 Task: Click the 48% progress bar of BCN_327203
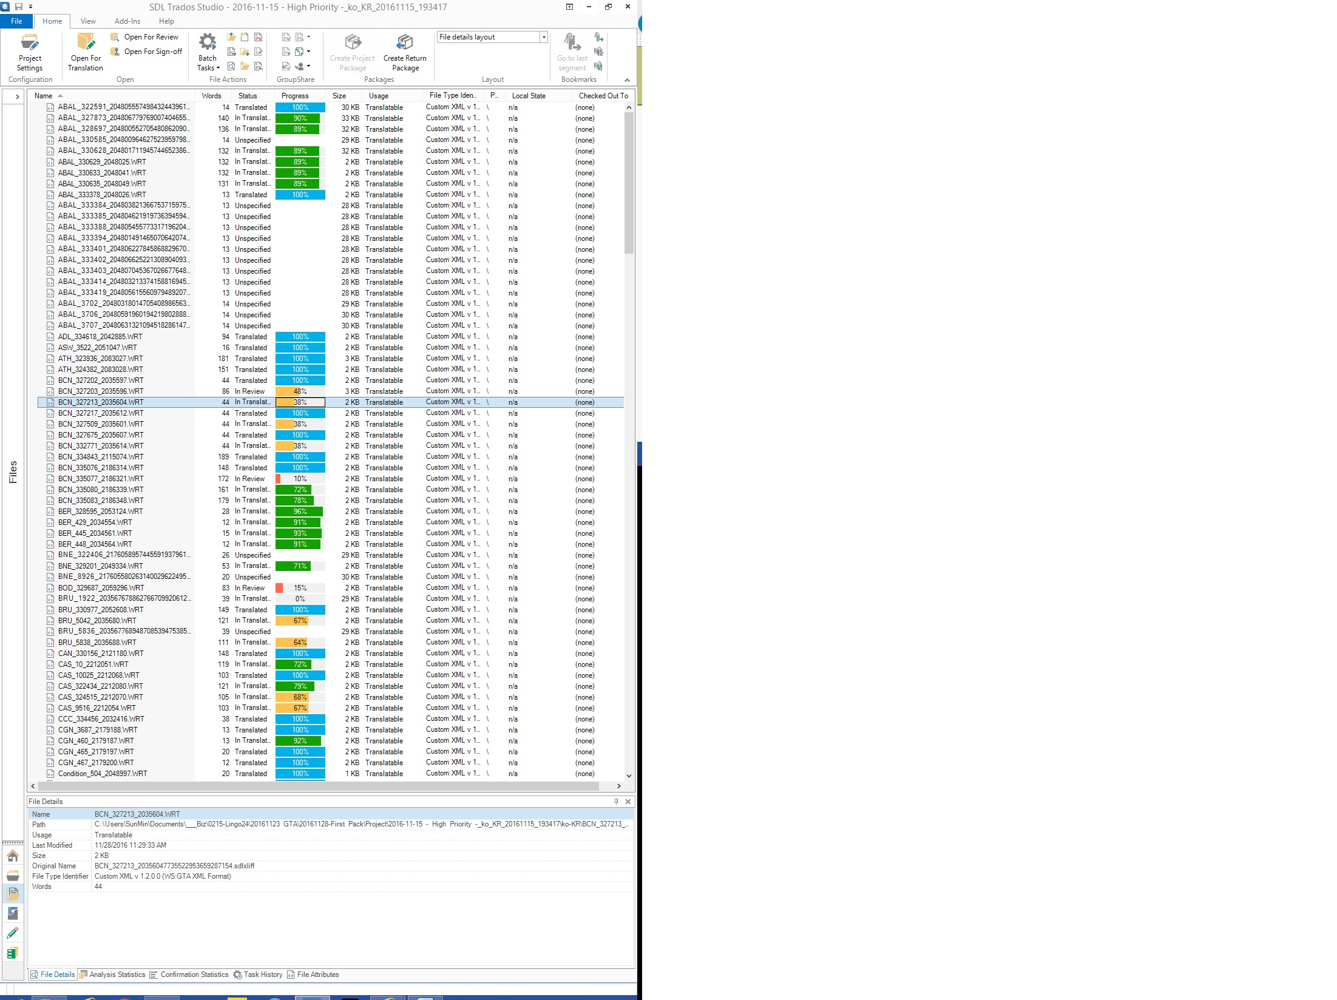click(x=300, y=391)
